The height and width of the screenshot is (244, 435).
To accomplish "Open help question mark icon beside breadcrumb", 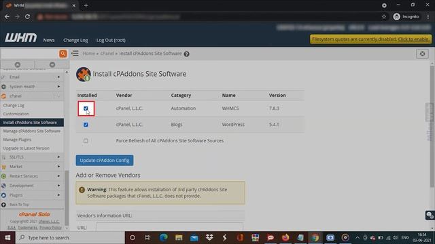I will tap(187, 54).
